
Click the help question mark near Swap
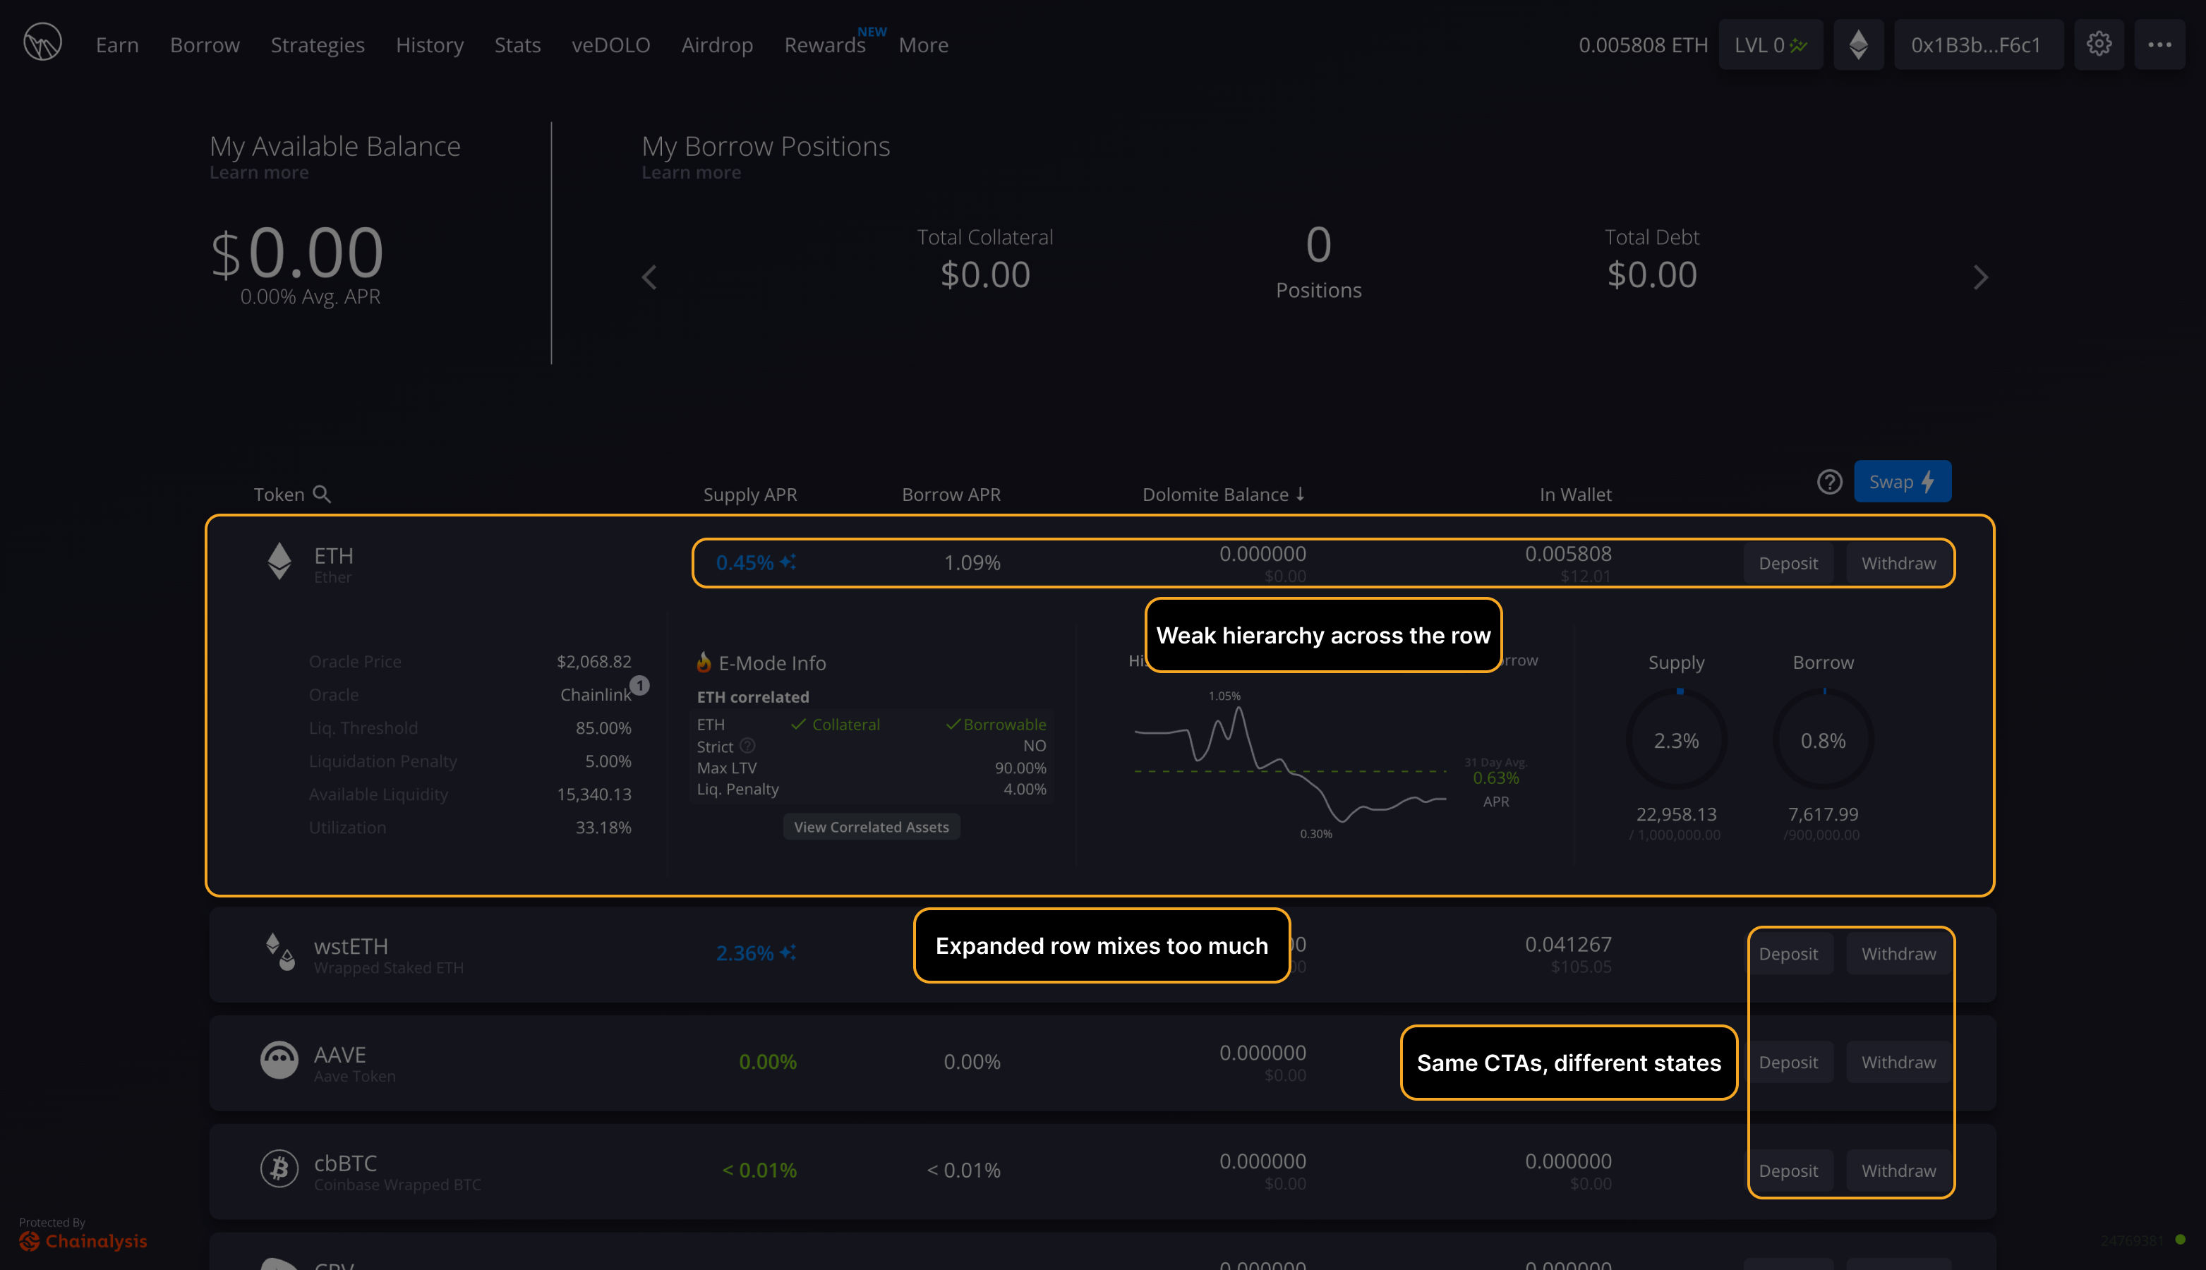[1829, 481]
